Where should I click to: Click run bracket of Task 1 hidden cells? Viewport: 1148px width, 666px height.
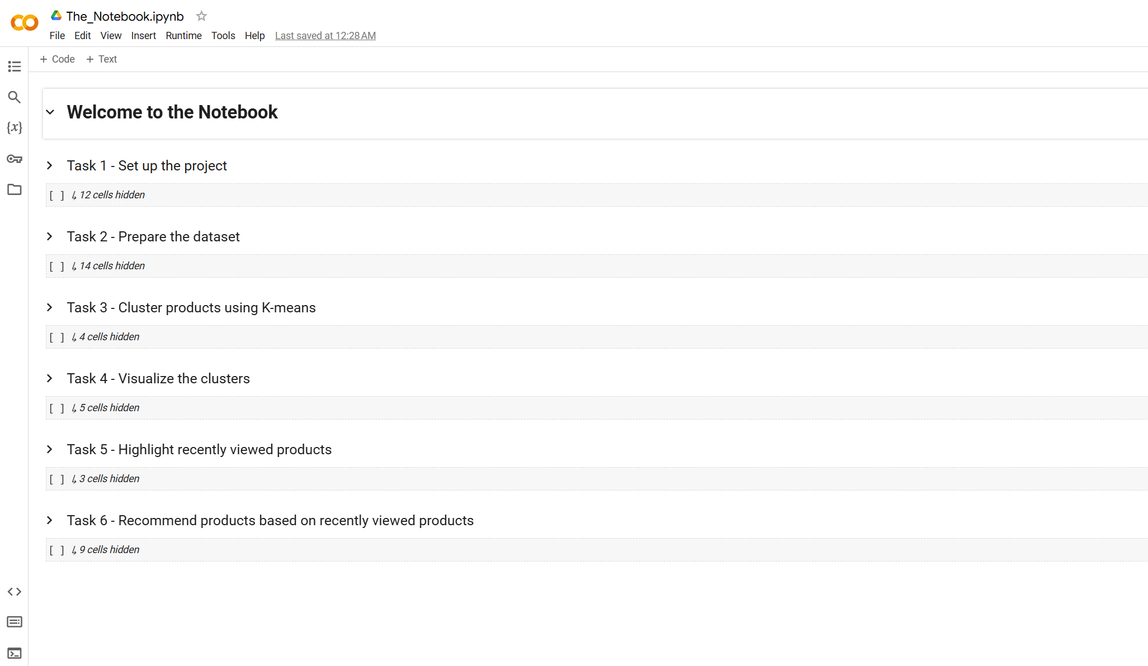pyautogui.click(x=56, y=195)
